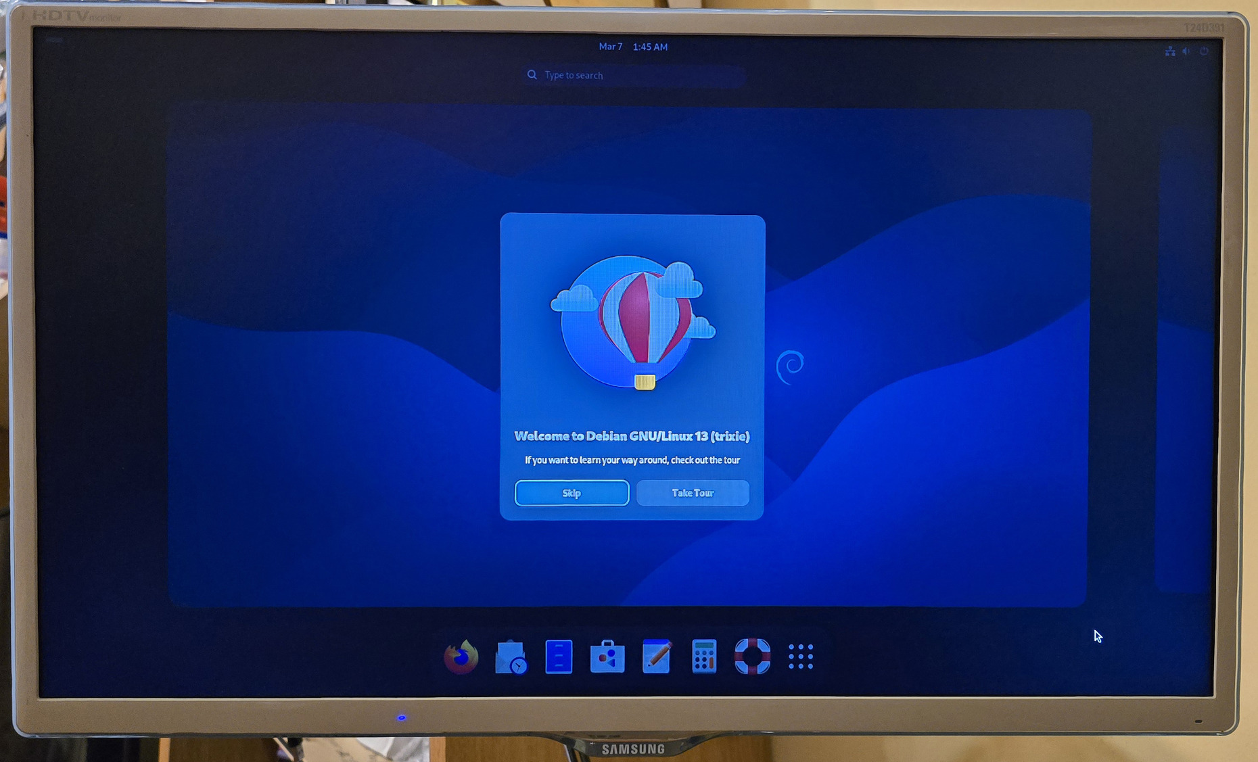Click the "Welcome to Debian GNU/Linux 13 (trixie)" heading
The width and height of the screenshot is (1258, 762).
(x=632, y=436)
